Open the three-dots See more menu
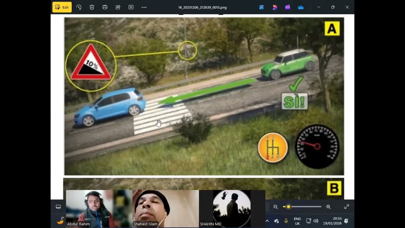This screenshot has height=228, width=405. pos(144,7)
